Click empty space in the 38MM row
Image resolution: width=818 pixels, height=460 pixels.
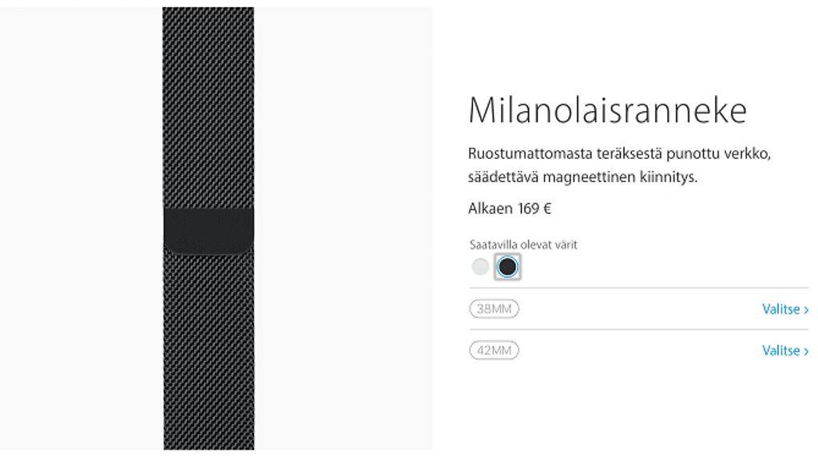639,309
